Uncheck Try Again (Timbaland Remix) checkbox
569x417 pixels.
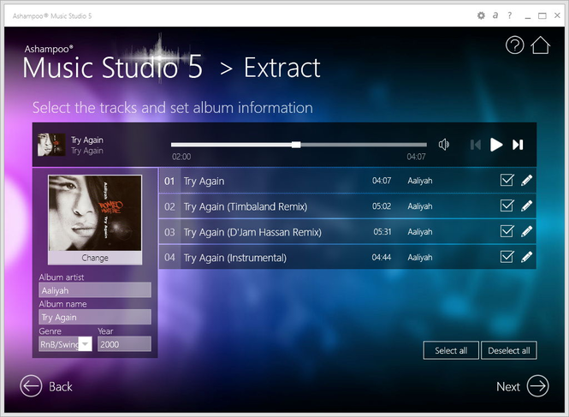click(x=507, y=206)
